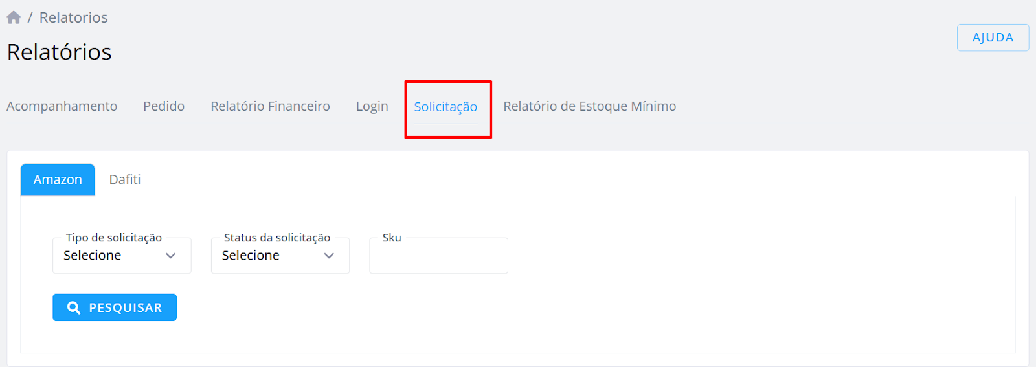Click the chevron arrow of Tipo de solicitação

(171, 256)
